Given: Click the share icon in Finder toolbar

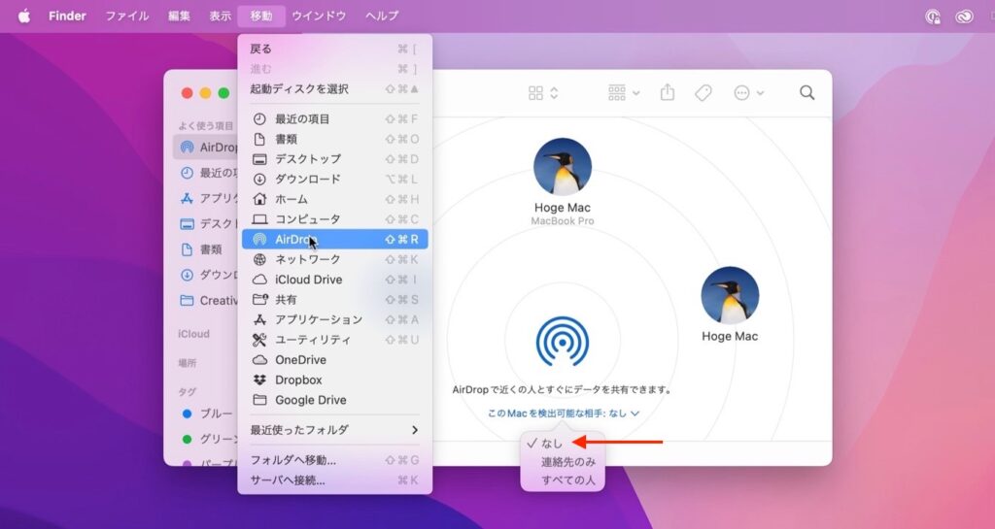Looking at the screenshot, I should point(667,93).
